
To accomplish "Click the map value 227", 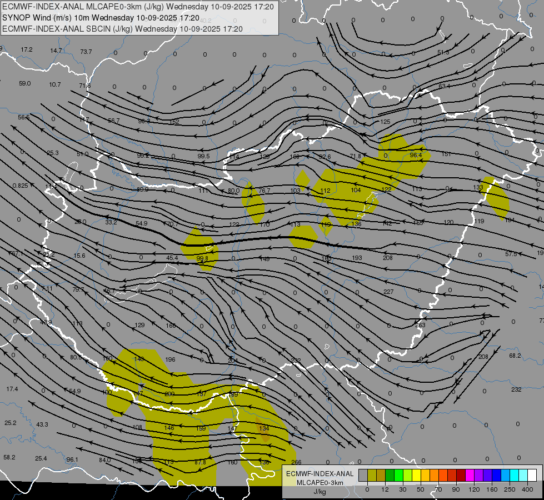I will click(x=388, y=292).
